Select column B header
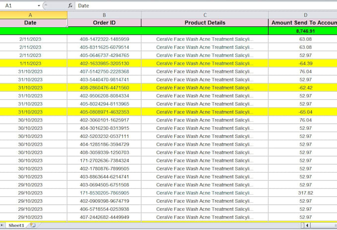The height and width of the screenshot is (230, 337). [x=104, y=15]
